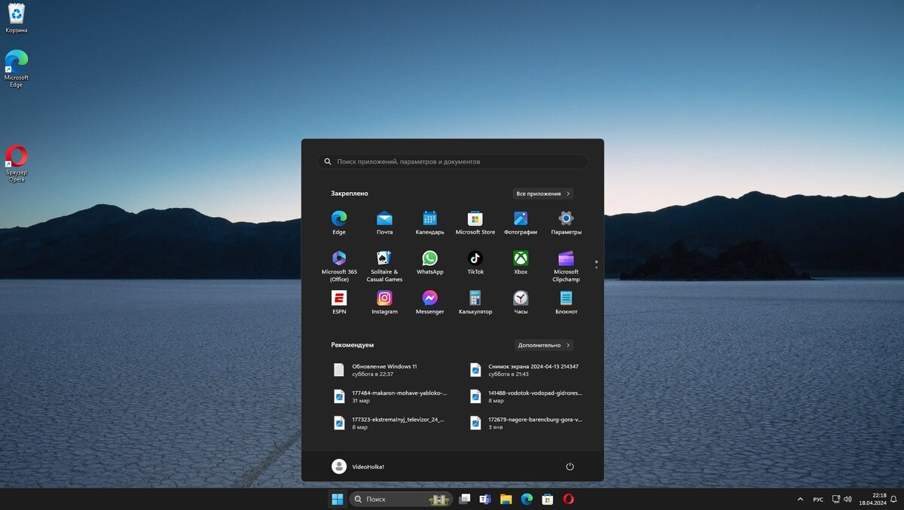The height and width of the screenshot is (510, 904).
Task: Open the Фотографии app
Action: click(x=521, y=223)
